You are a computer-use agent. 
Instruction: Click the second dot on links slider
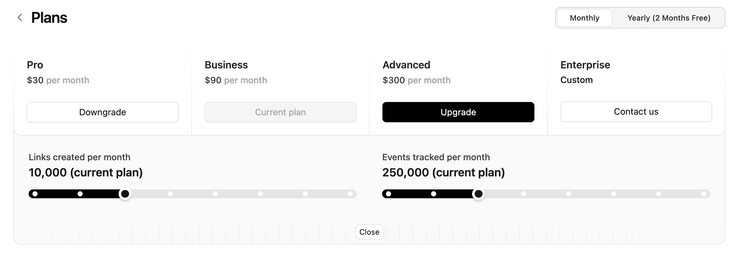(80, 194)
